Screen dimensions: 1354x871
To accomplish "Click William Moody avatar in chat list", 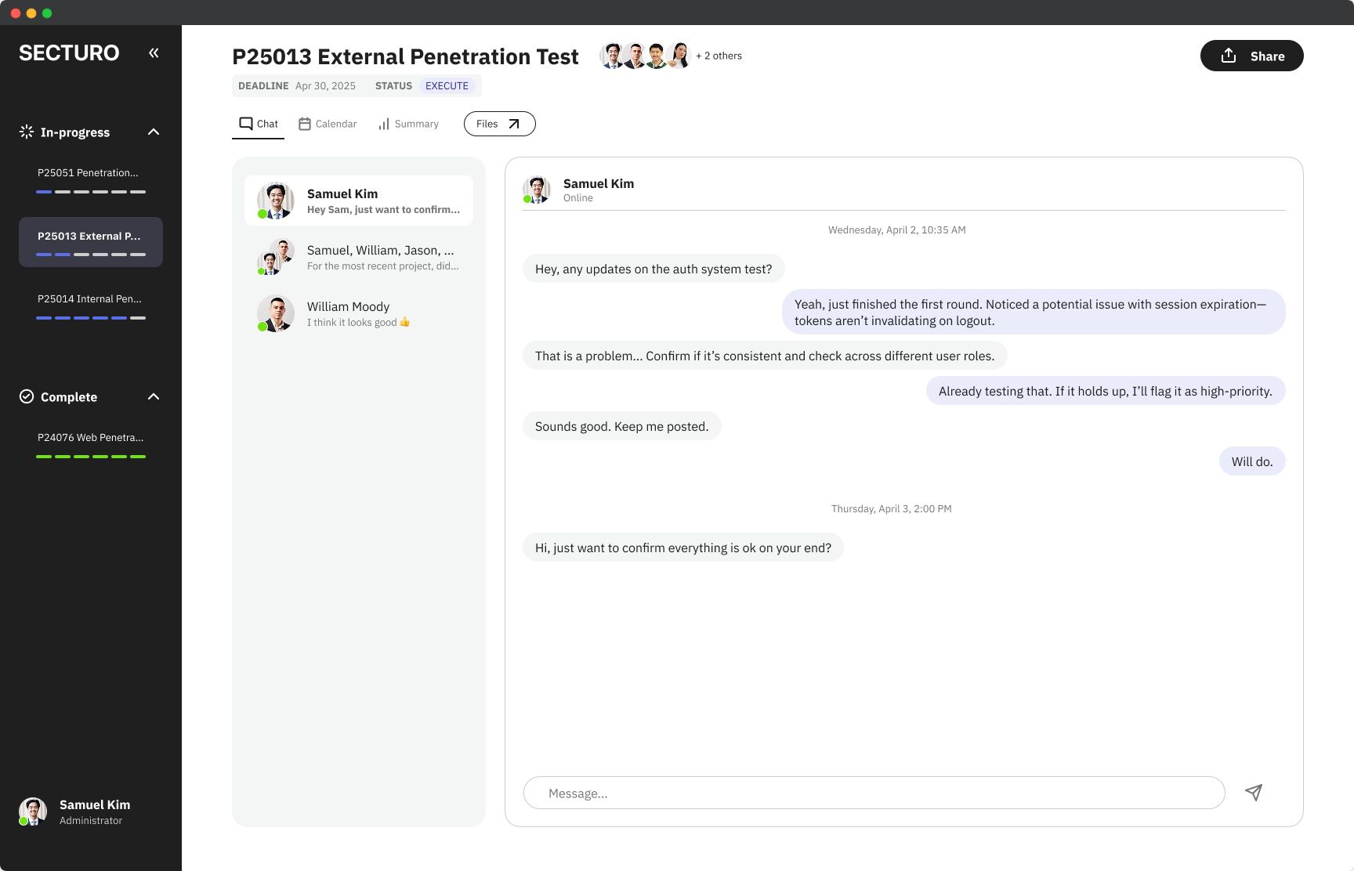I will coord(276,313).
